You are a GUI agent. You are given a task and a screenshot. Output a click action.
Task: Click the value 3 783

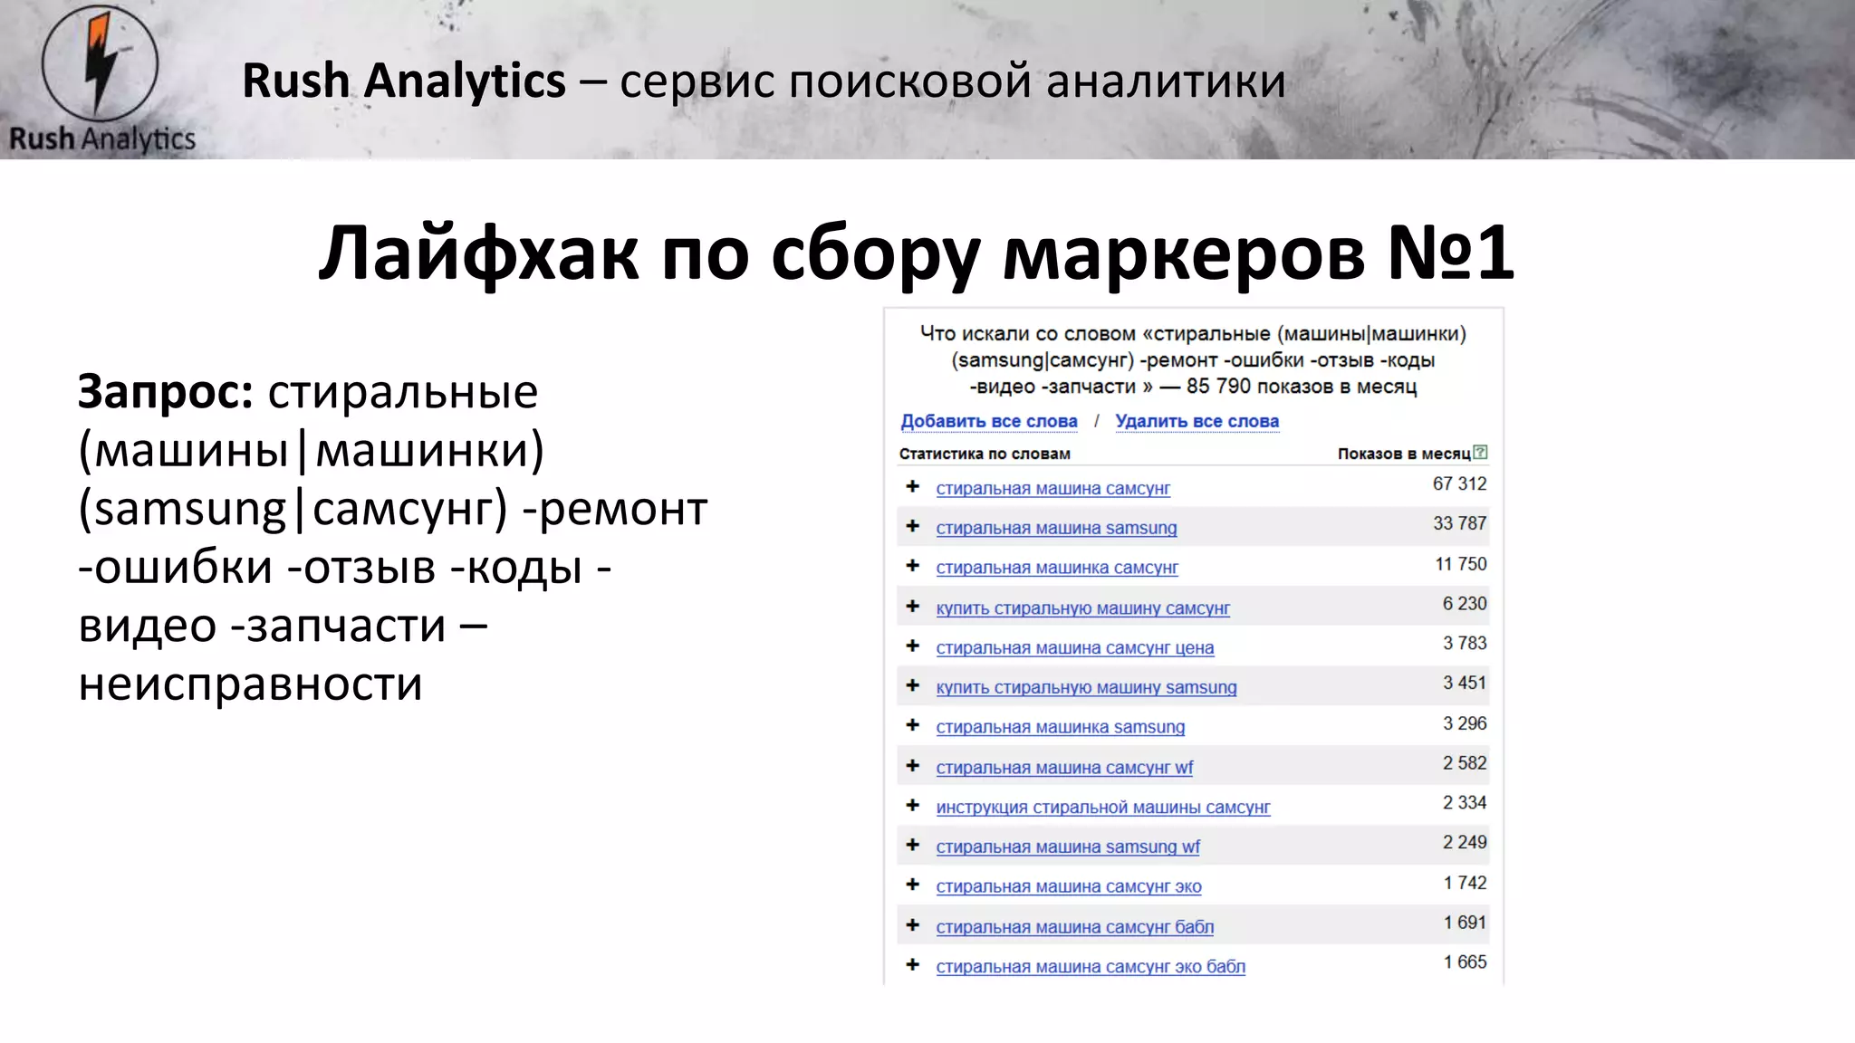[1465, 644]
